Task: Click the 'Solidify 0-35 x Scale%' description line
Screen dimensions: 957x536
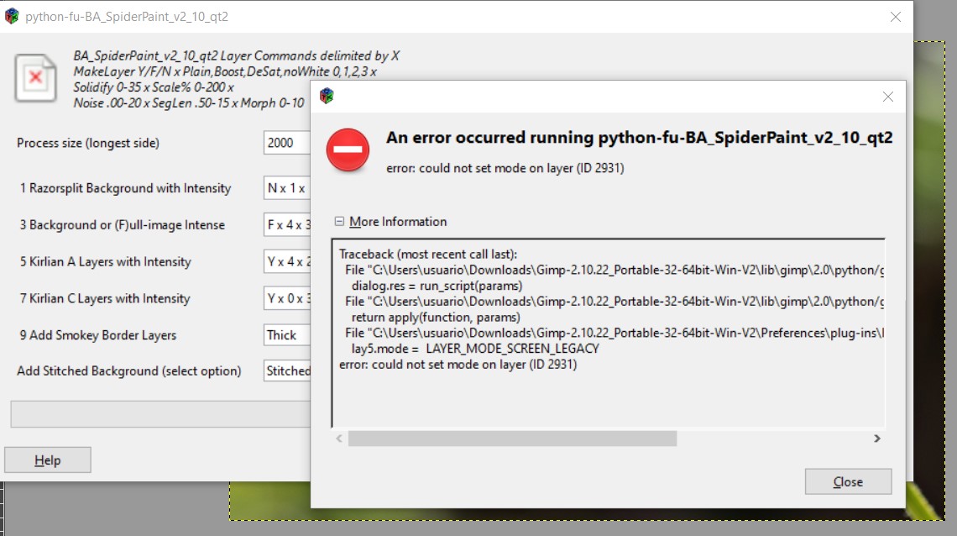Action: point(153,87)
